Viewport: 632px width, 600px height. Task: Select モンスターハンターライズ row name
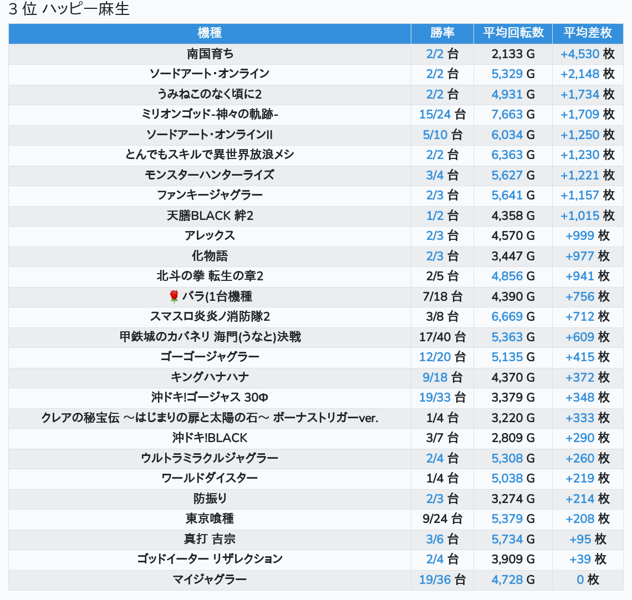[210, 175]
